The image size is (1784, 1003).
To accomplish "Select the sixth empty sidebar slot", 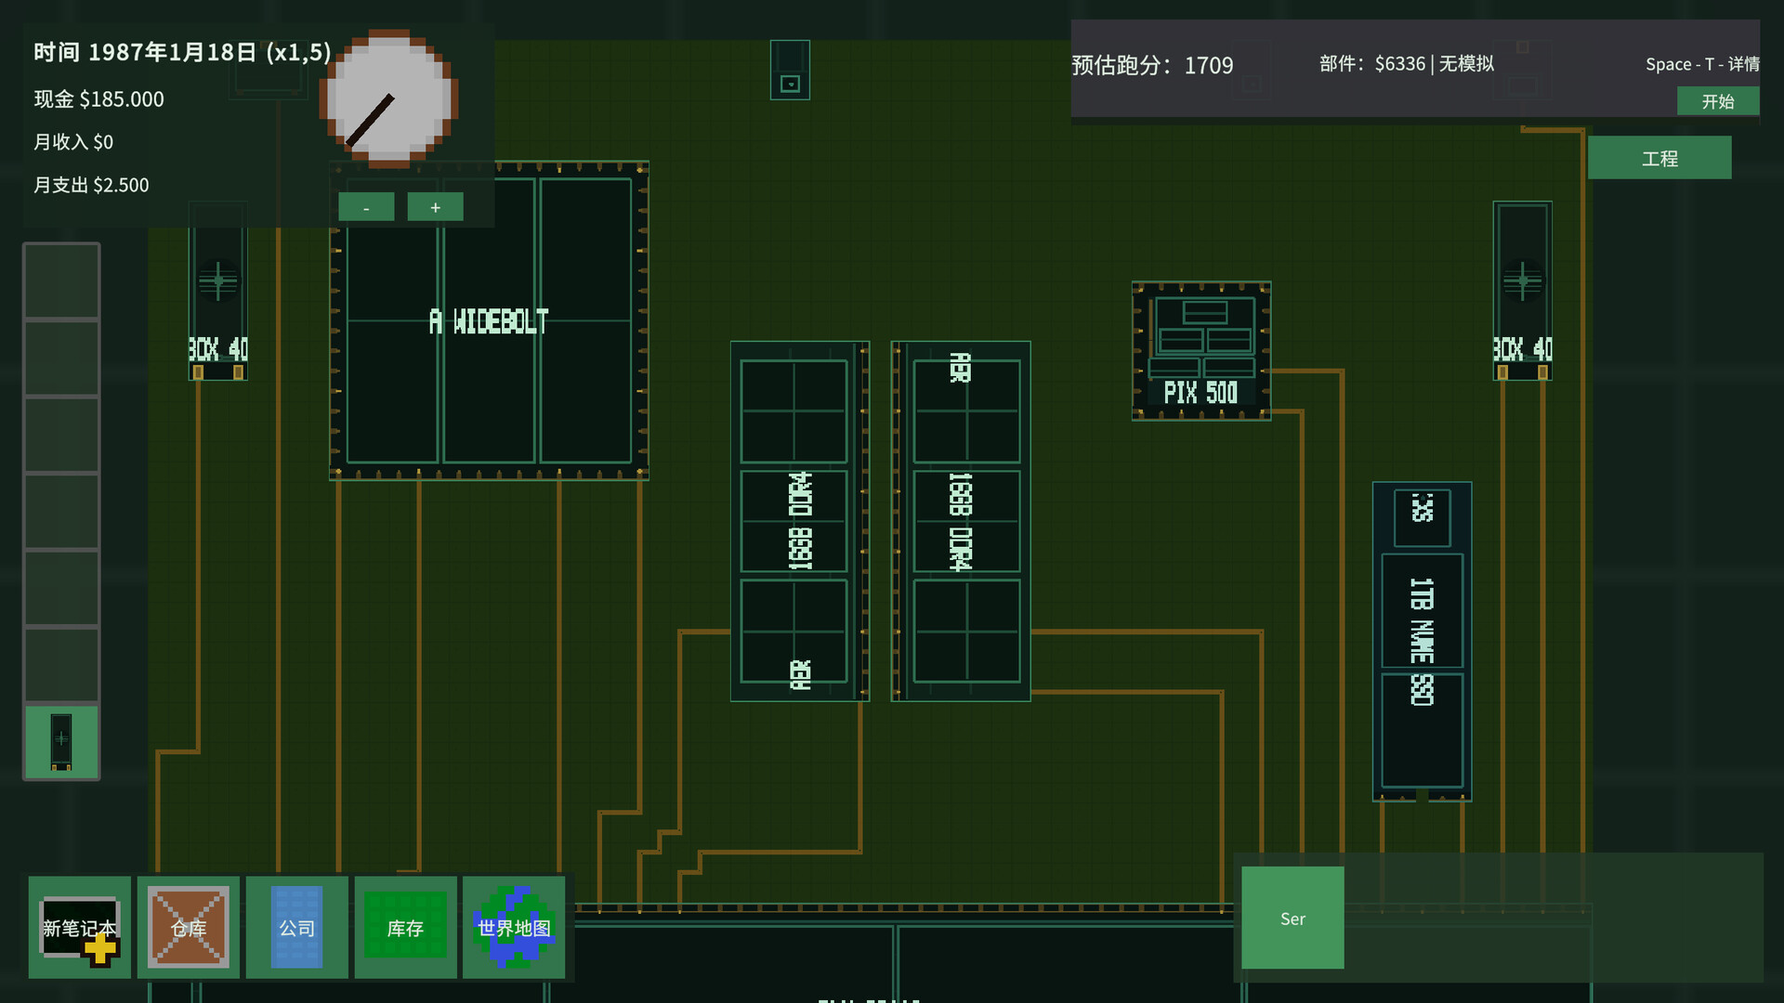I will pyautogui.click(x=61, y=665).
